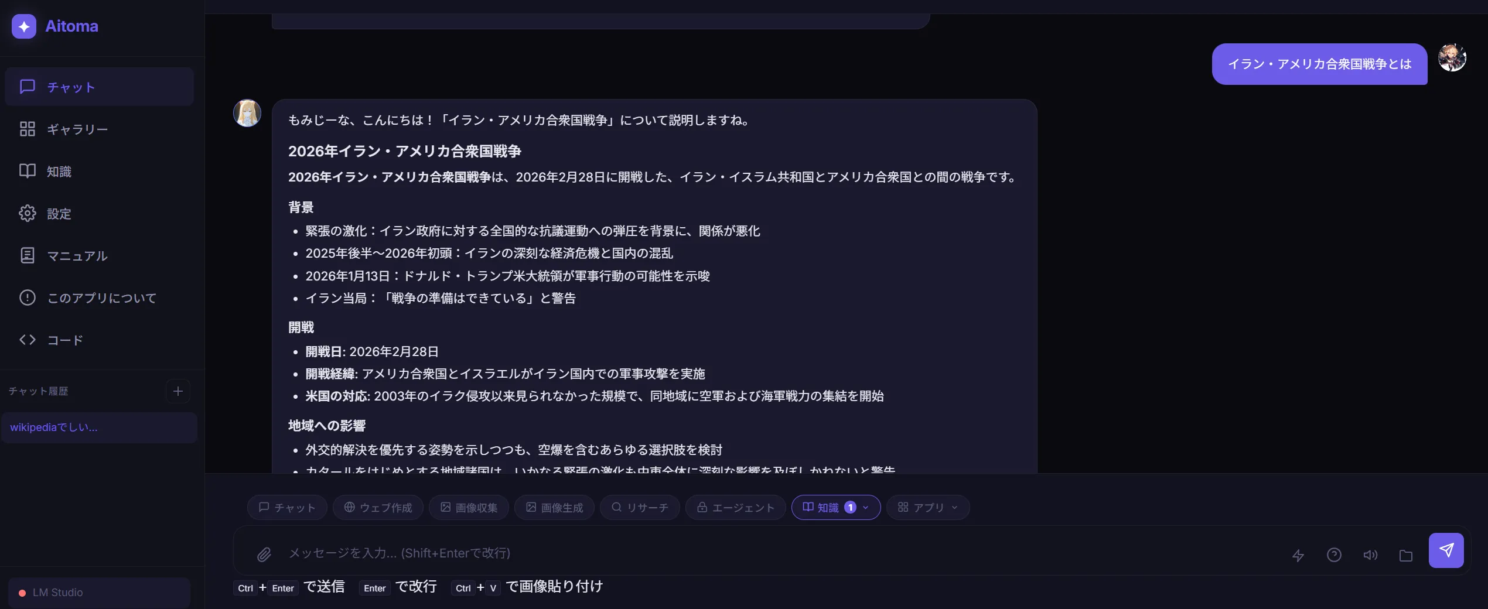
Task: Open the folder icon in input bar
Action: [1406, 555]
